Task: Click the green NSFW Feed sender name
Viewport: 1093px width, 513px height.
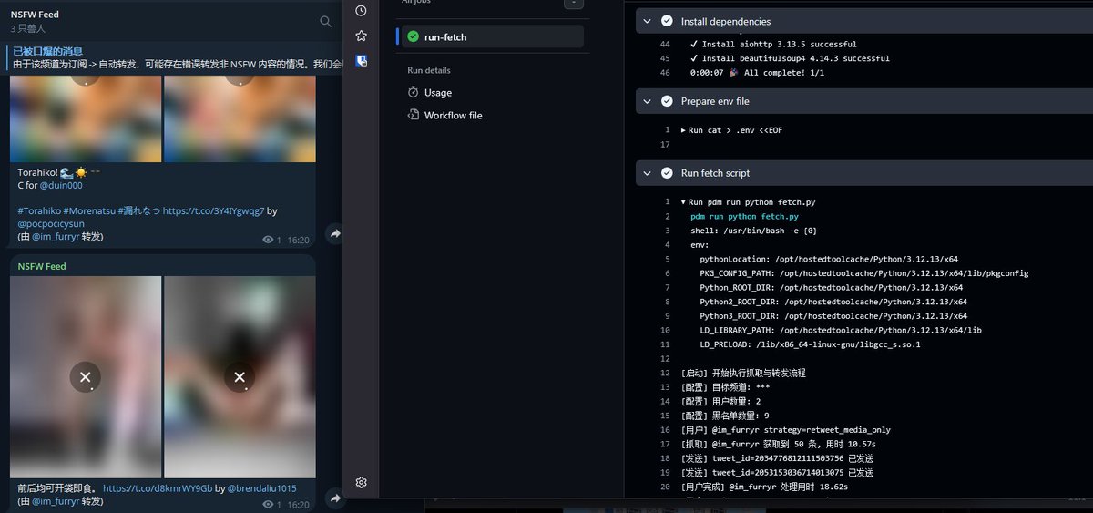Action: click(42, 266)
